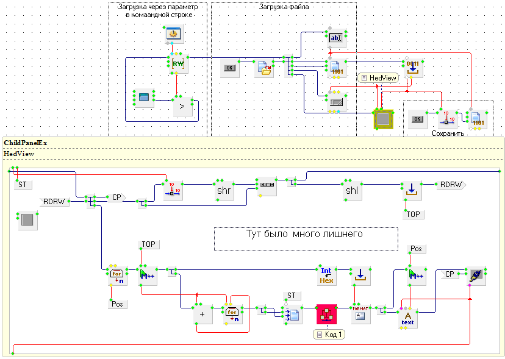Image resolution: width=505 pixels, height=359 pixels.
Task: Click the FORMAT string block
Action: coord(360,315)
